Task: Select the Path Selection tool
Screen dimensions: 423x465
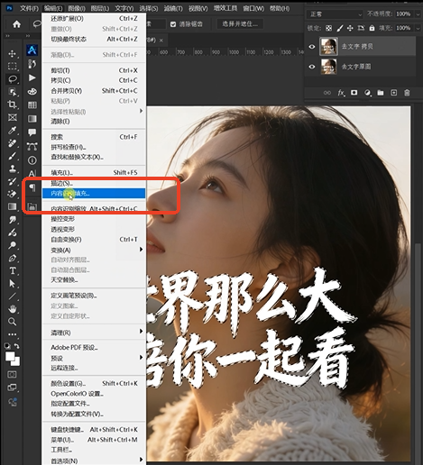Action: (12, 284)
